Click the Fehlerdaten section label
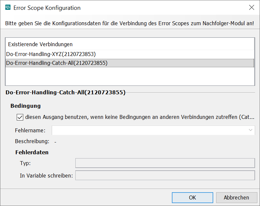This screenshot has height=206, width=260. click(x=32, y=152)
